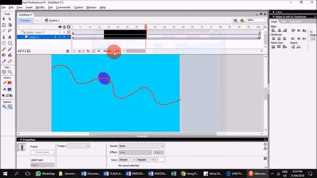Click Swap Colors icon

pyautogui.click(x=11, y=95)
